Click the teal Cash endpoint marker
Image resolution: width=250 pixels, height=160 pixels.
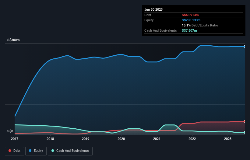pyautogui.click(x=245, y=132)
